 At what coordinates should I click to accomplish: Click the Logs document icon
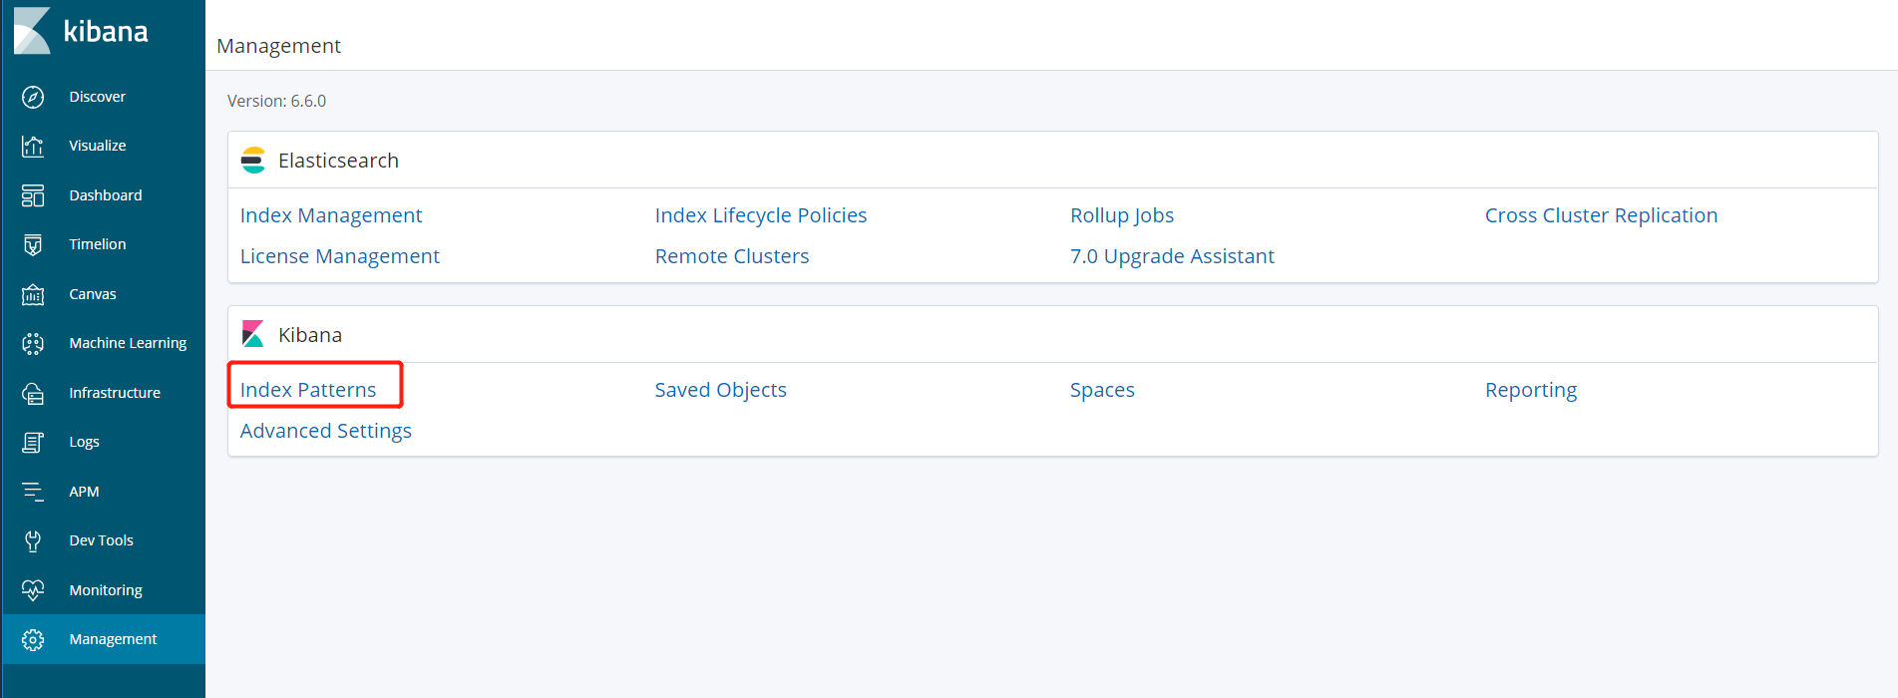point(33,442)
